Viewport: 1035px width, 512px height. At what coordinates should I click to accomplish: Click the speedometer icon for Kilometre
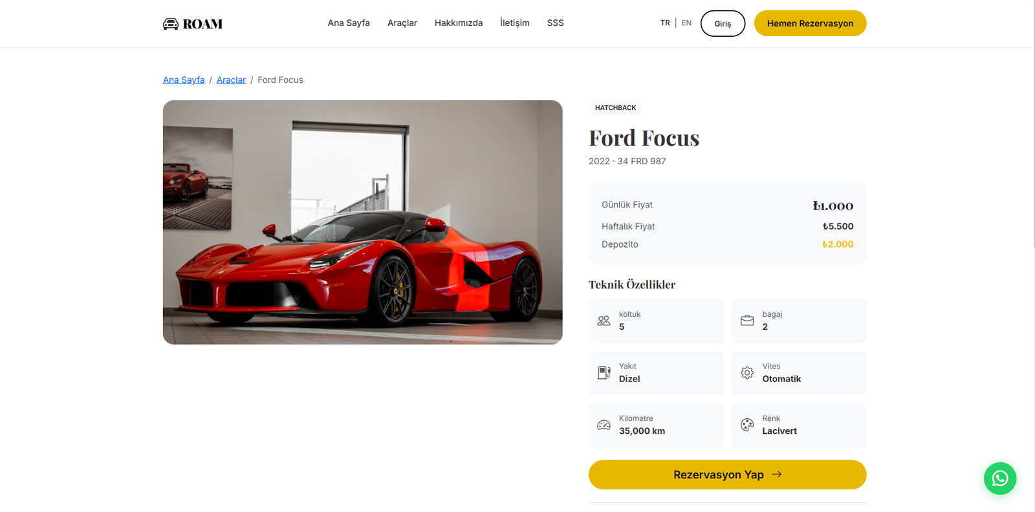pyautogui.click(x=604, y=425)
